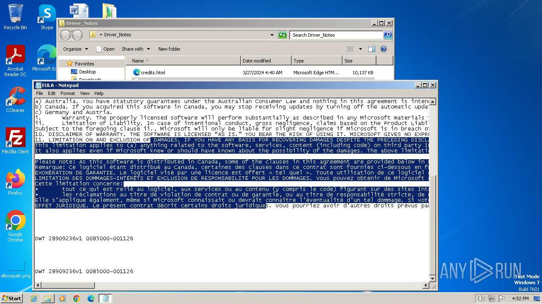Open File Explorer taskbar button

point(48,299)
